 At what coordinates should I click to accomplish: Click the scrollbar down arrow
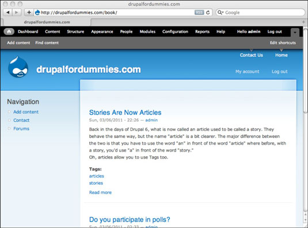coord(306,220)
